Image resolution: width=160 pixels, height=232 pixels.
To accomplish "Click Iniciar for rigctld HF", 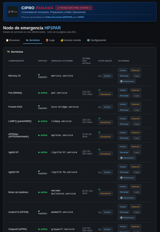I will (x=123, y=147).
